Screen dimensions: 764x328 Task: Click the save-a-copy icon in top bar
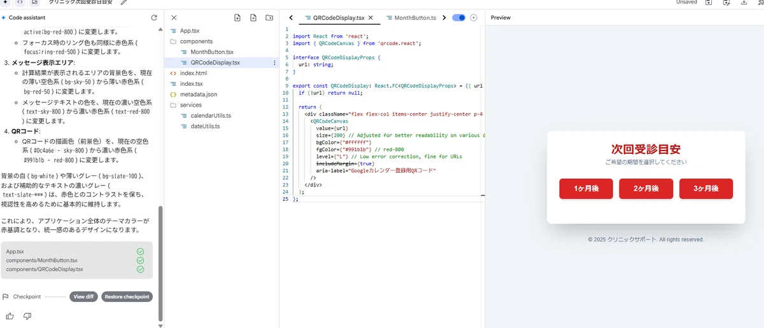pos(726,3)
